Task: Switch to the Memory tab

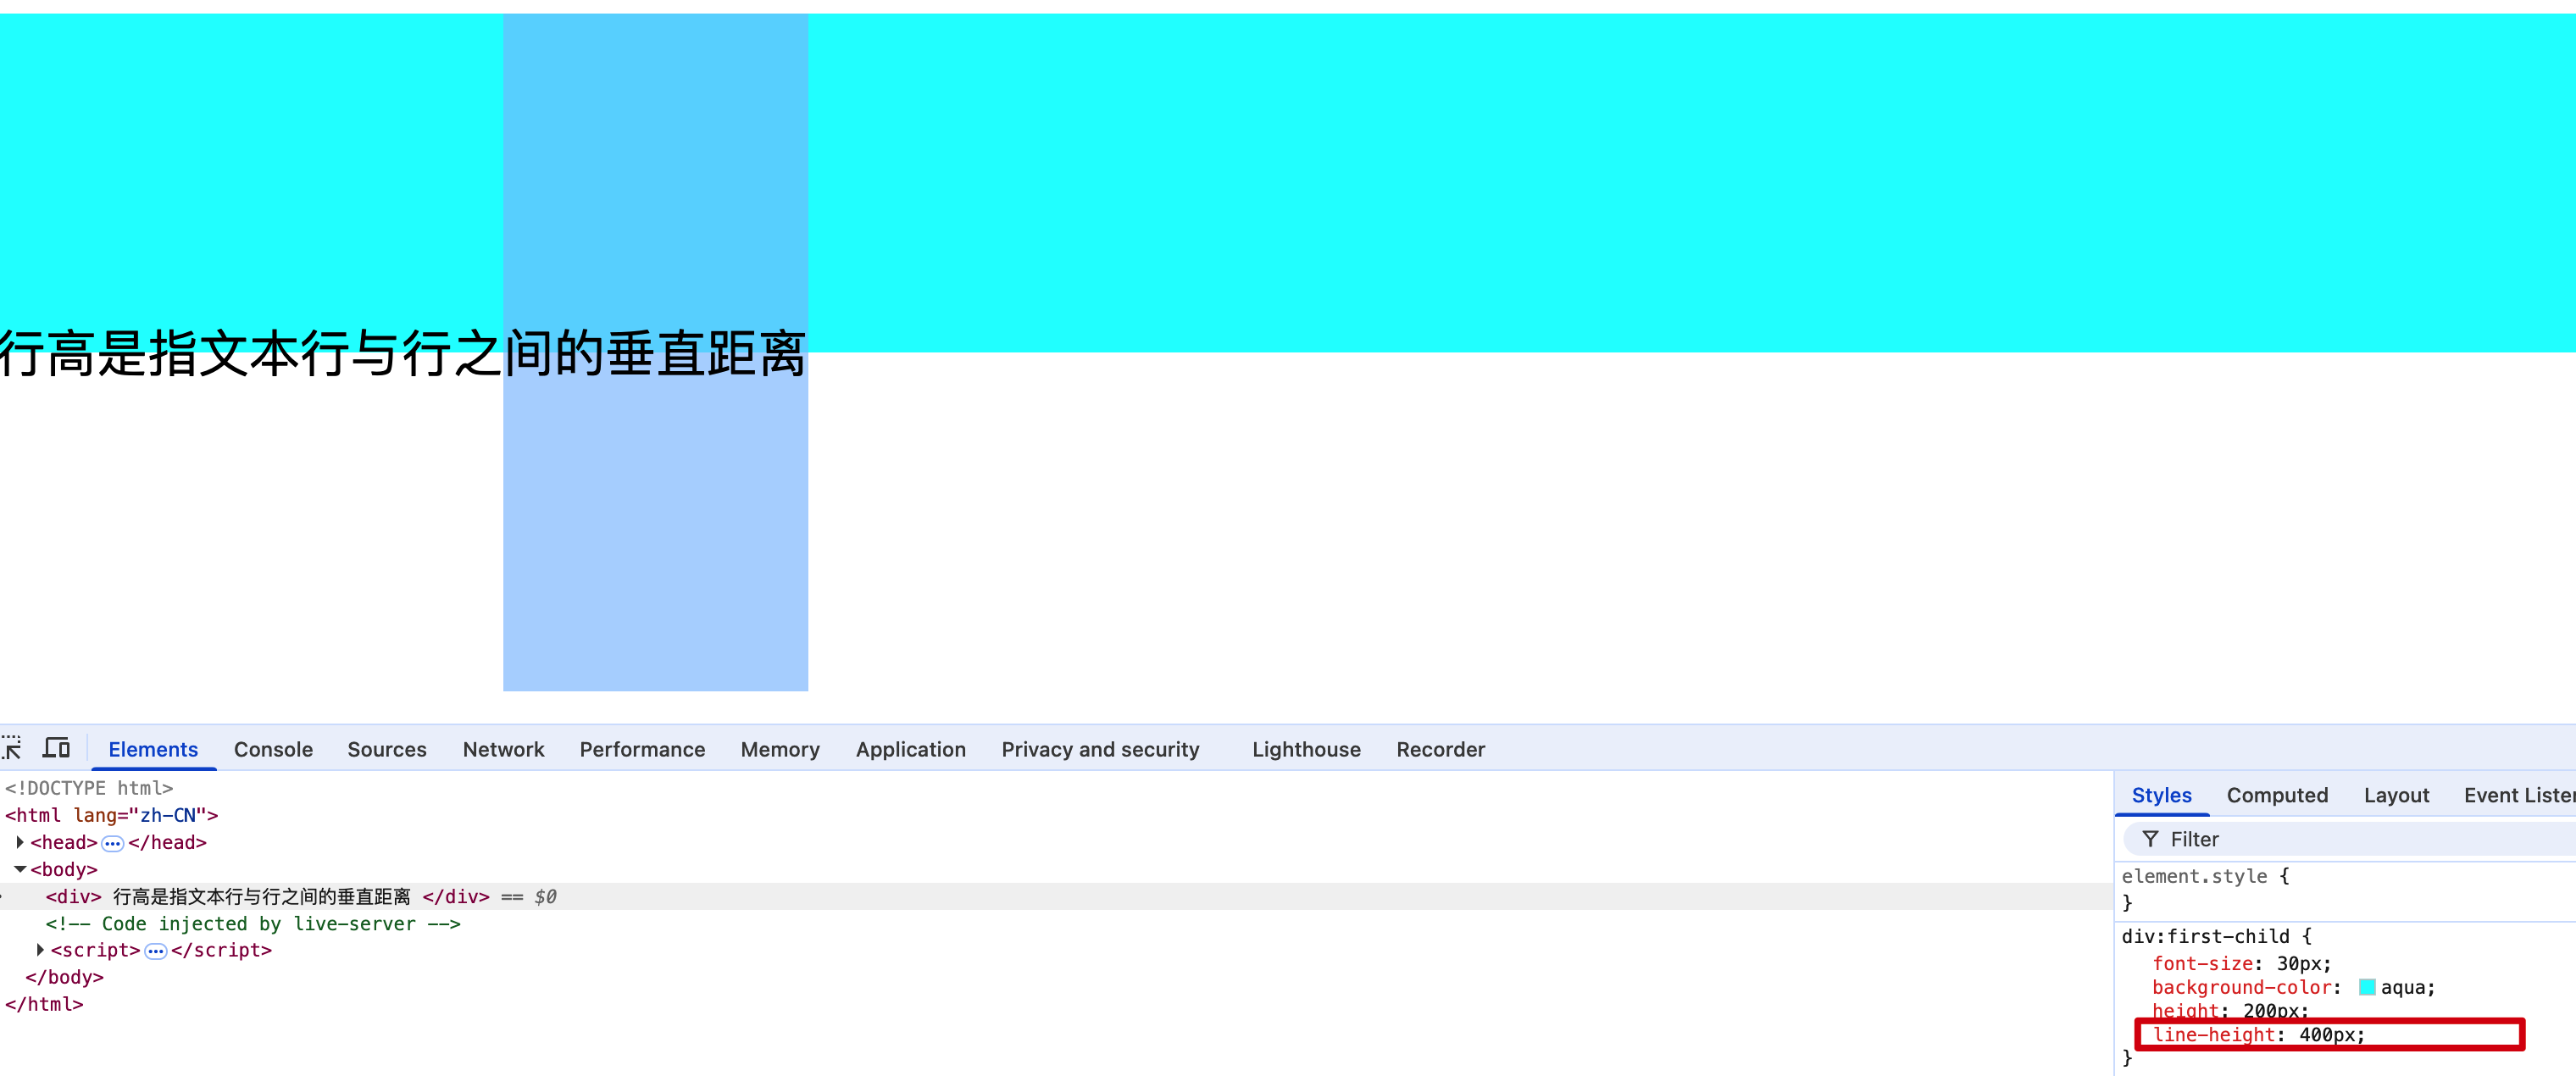Action: coord(780,749)
